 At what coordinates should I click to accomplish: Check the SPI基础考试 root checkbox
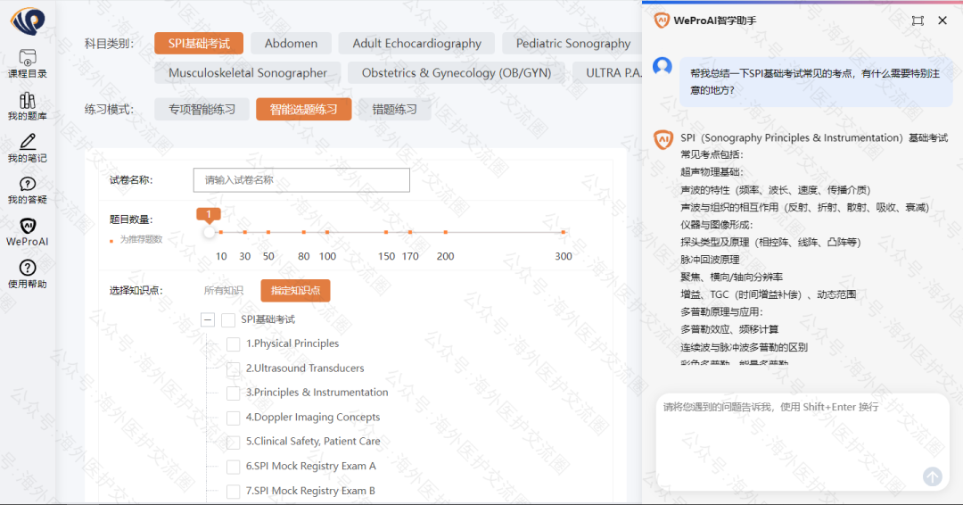point(228,319)
